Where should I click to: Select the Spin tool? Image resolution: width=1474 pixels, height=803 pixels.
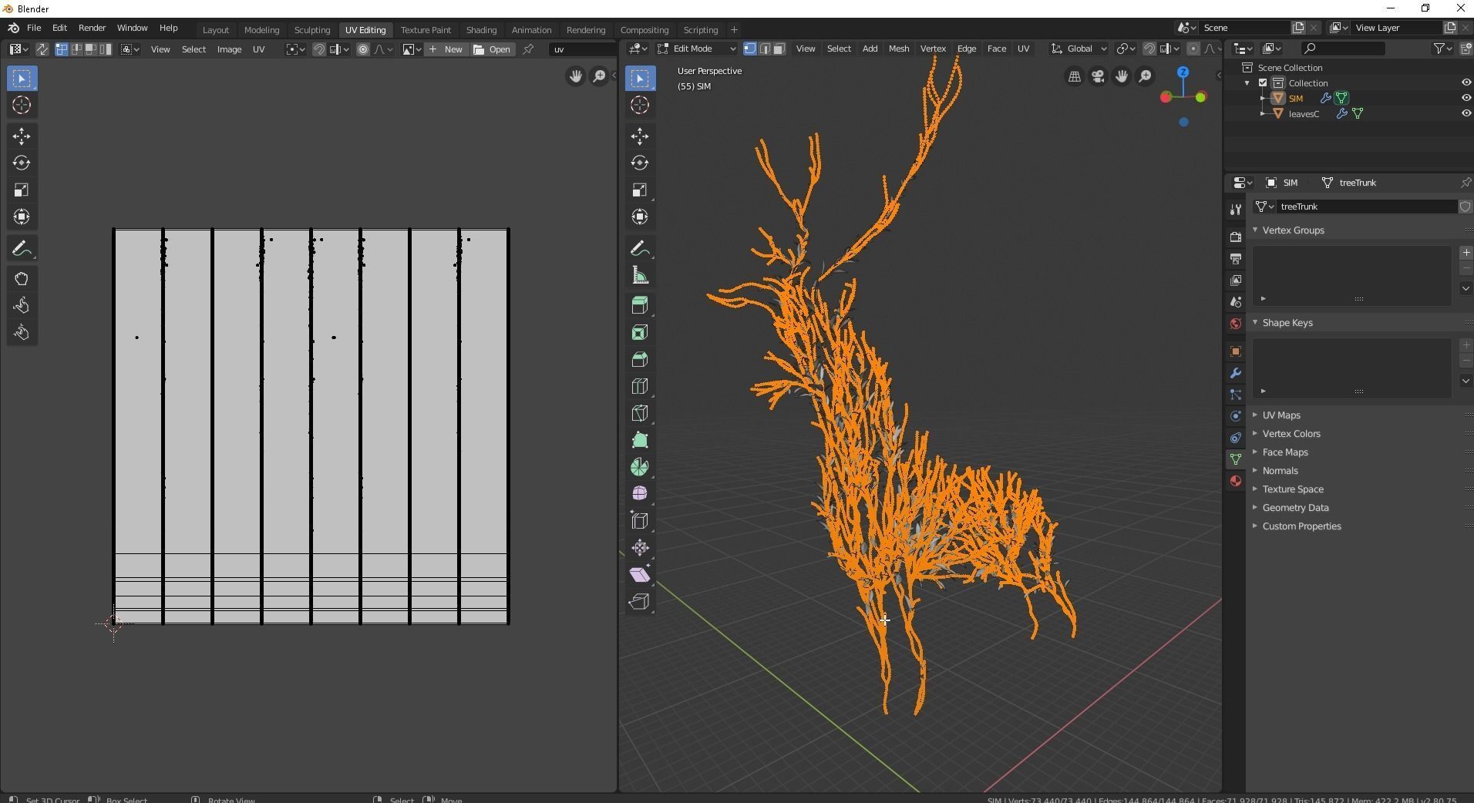(640, 467)
